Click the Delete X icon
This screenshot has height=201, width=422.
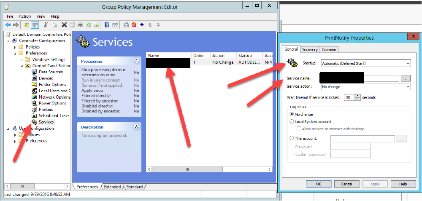tap(64, 25)
